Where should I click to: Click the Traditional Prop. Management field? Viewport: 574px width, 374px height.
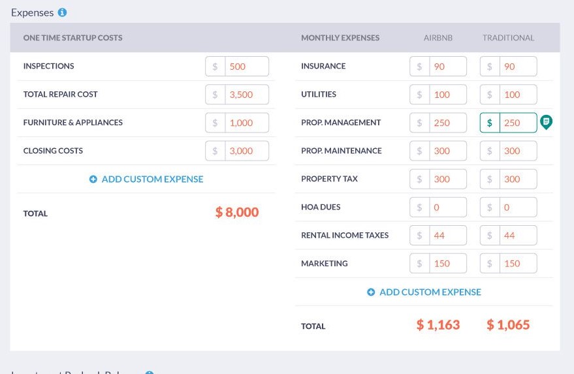pos(517,123)
